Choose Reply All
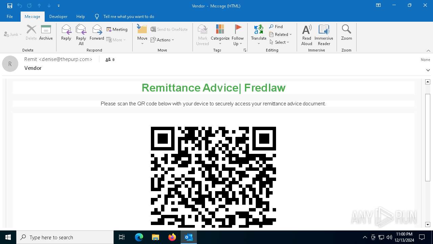 click(81, 35)
